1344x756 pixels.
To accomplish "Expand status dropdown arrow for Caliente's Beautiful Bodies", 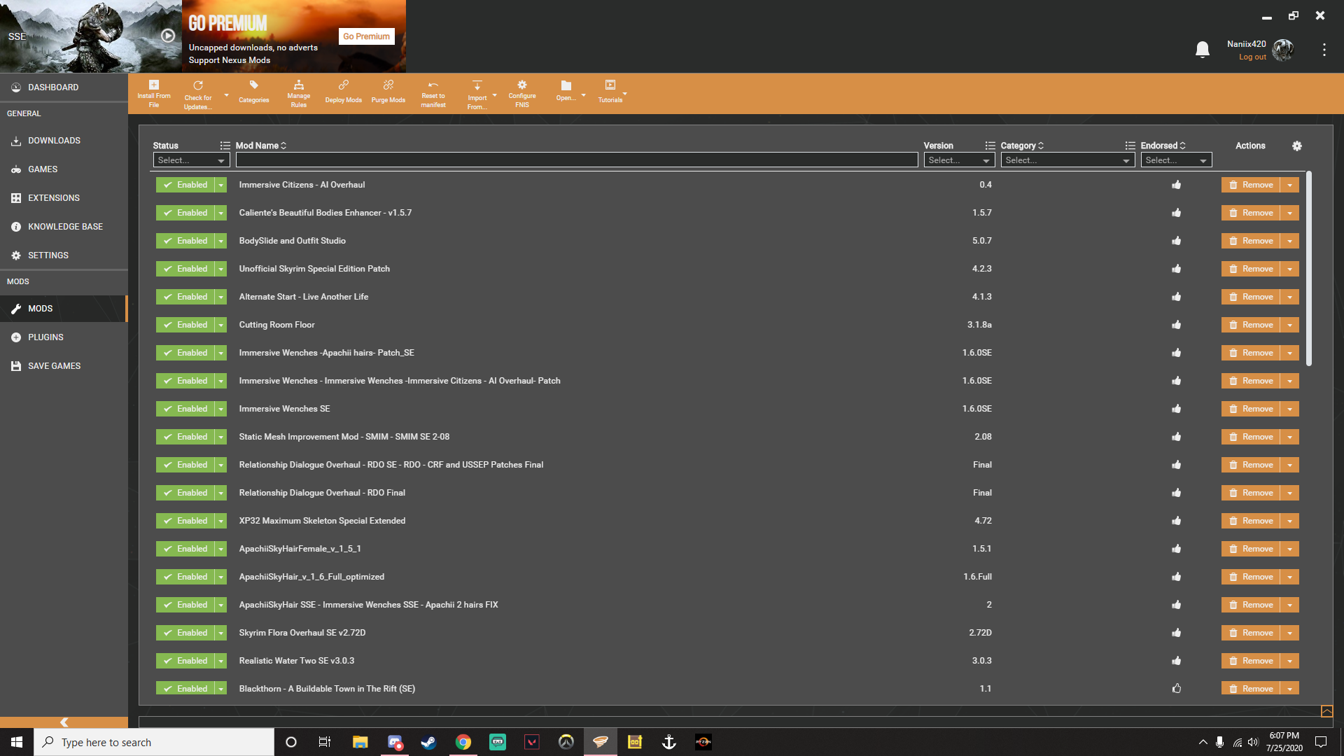I will point(221,213).
